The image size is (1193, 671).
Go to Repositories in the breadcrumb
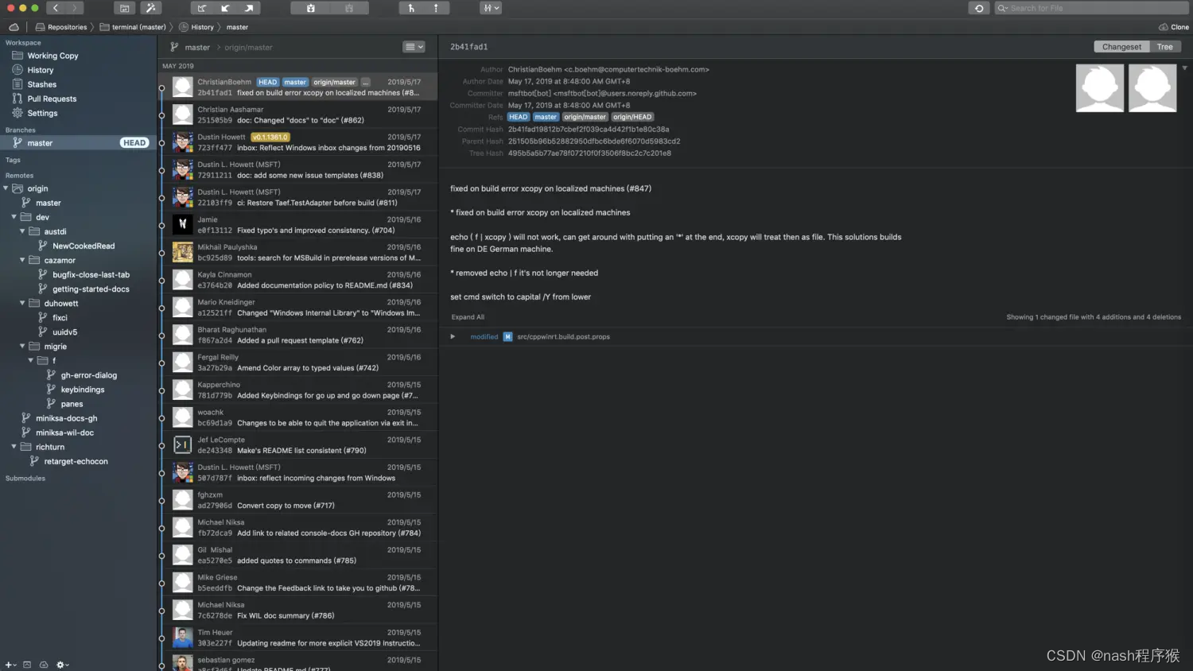(61, 27)
